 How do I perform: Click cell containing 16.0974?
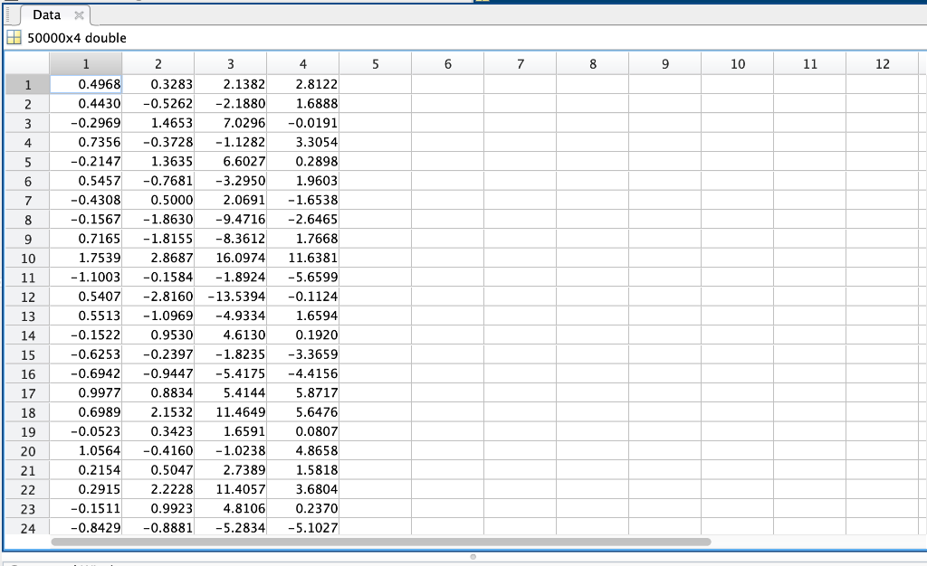[231, 258]
